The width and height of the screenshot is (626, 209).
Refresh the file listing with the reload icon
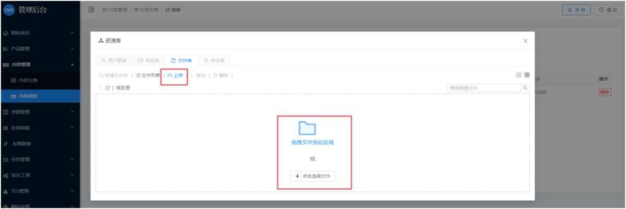(107, 88)
